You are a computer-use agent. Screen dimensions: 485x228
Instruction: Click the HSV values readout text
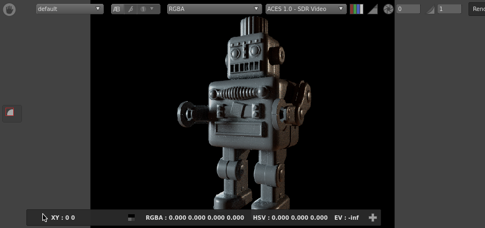pyautogui.click(x=290, y=218)
